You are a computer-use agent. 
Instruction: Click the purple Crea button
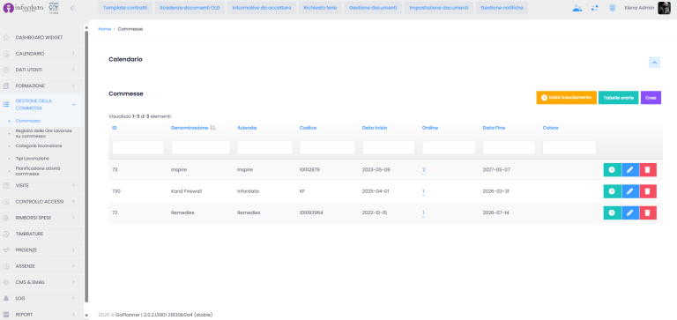(651, 98)
